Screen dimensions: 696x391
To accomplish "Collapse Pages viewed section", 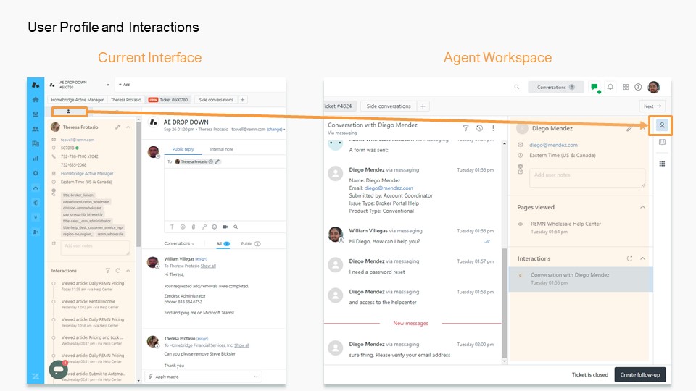I will [x=642, y=207].
